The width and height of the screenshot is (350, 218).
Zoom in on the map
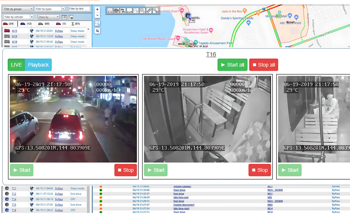click(97, 10)
